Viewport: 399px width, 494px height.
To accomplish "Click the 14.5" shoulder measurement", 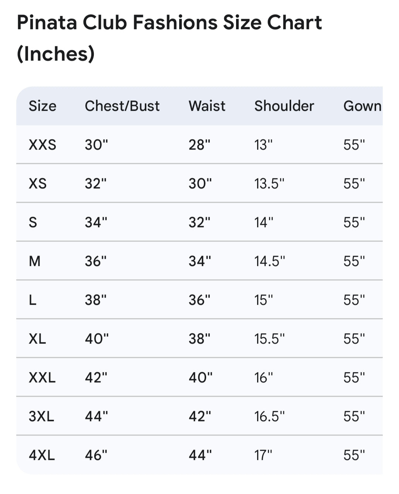I will click(270, 261).
